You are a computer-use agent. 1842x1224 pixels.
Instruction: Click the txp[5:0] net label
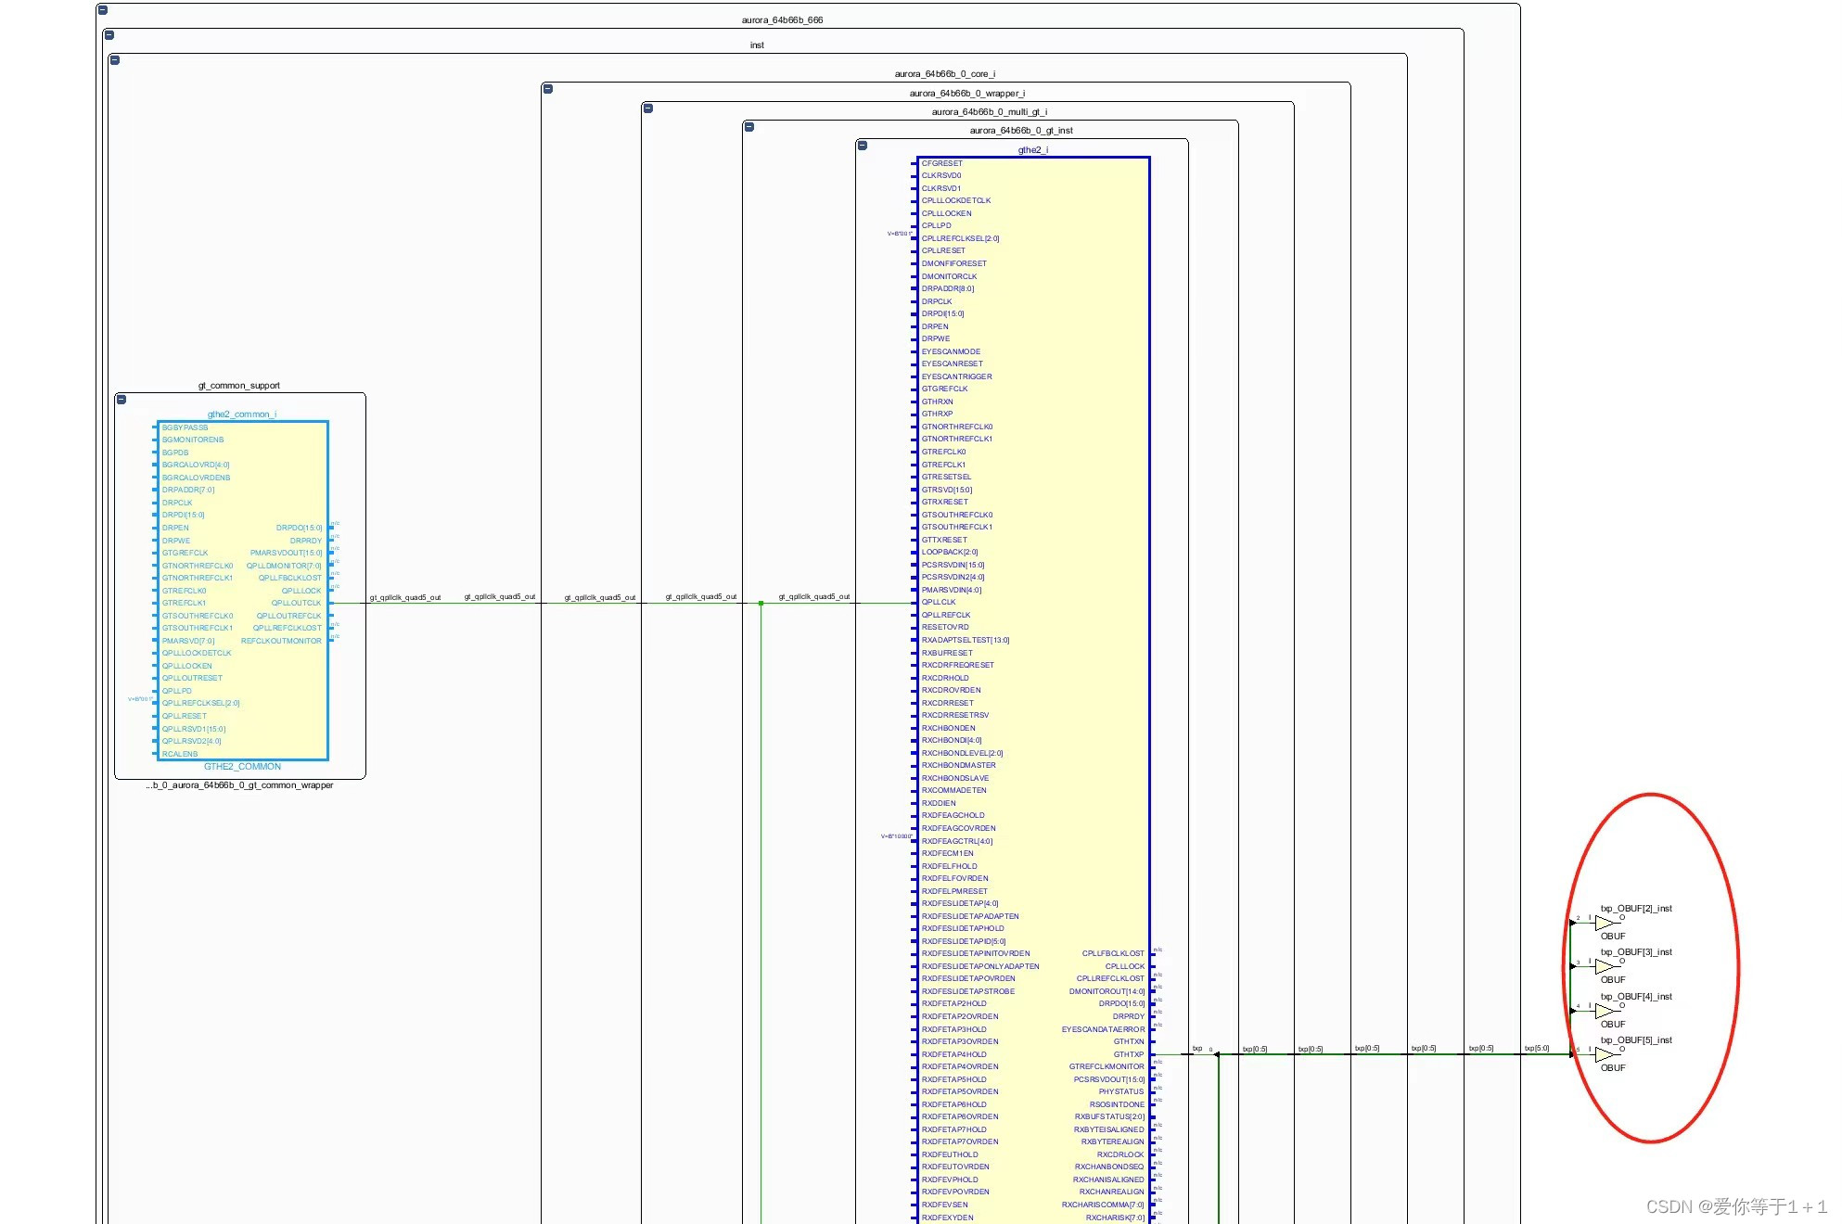(1537, 1049)
